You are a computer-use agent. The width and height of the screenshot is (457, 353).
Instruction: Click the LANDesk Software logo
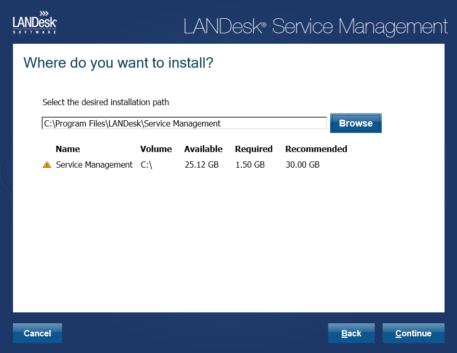(x=35, y=22)
